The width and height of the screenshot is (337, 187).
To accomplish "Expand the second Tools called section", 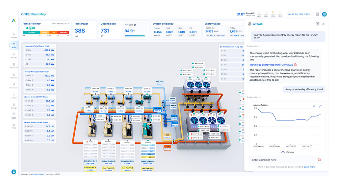I will point(254,97).
